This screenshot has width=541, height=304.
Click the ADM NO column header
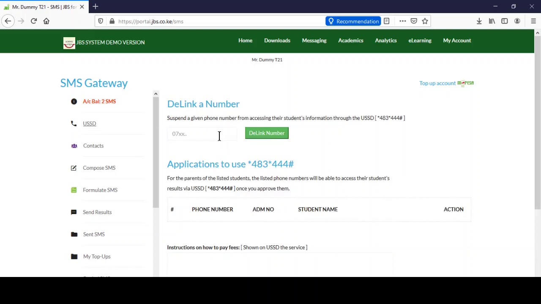(x=263, y=209)
